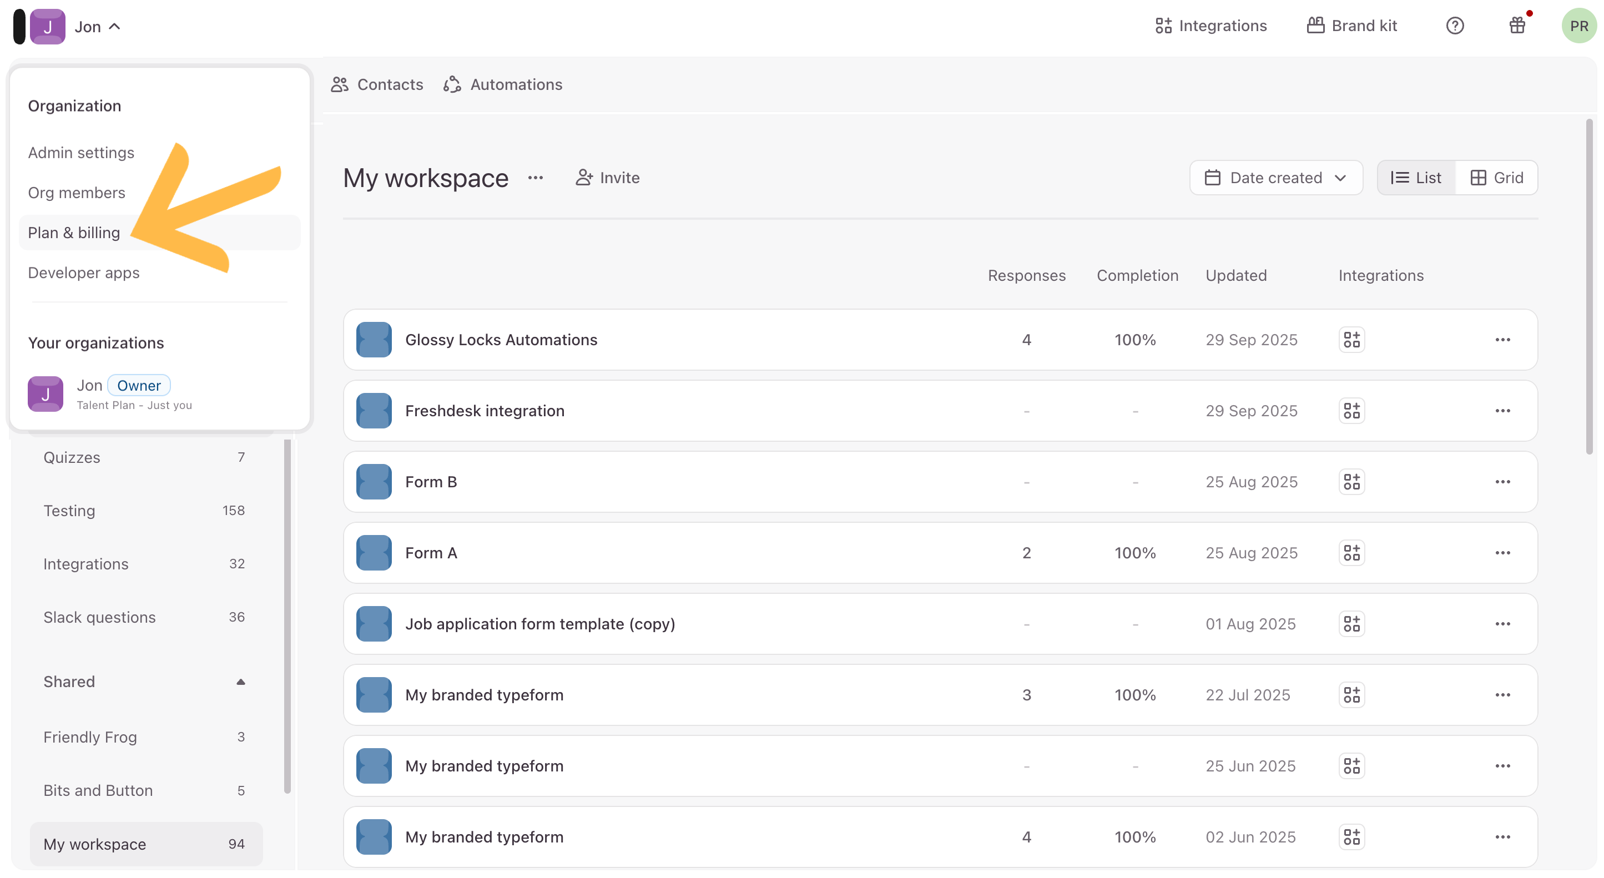Click the Invite button
1604x878 pixels.
click(x=607, y=178)
